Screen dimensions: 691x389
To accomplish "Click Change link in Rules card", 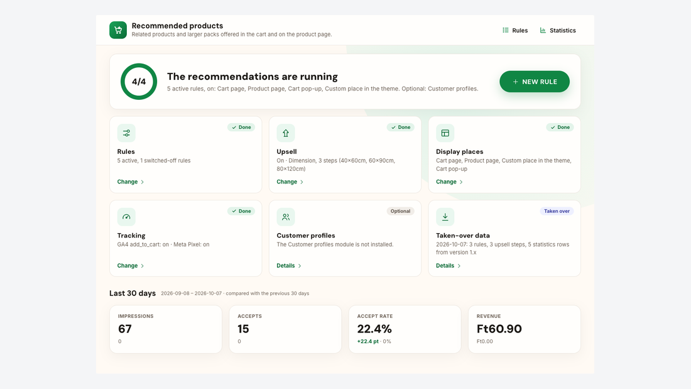I will click(131, 182).
